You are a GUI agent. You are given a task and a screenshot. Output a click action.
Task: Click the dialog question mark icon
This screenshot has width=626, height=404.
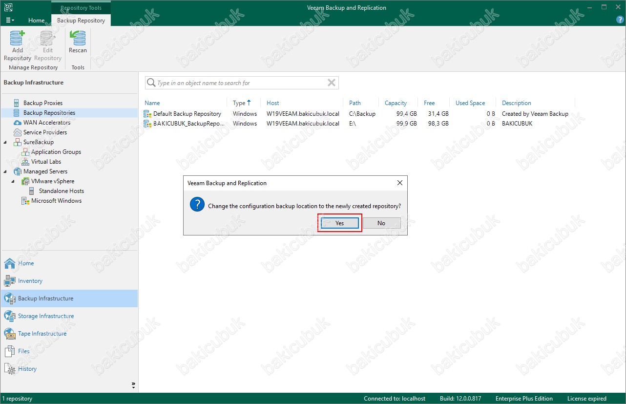click(x=197, y=204)
